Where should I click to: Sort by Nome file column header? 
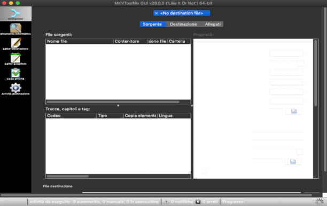80,41
